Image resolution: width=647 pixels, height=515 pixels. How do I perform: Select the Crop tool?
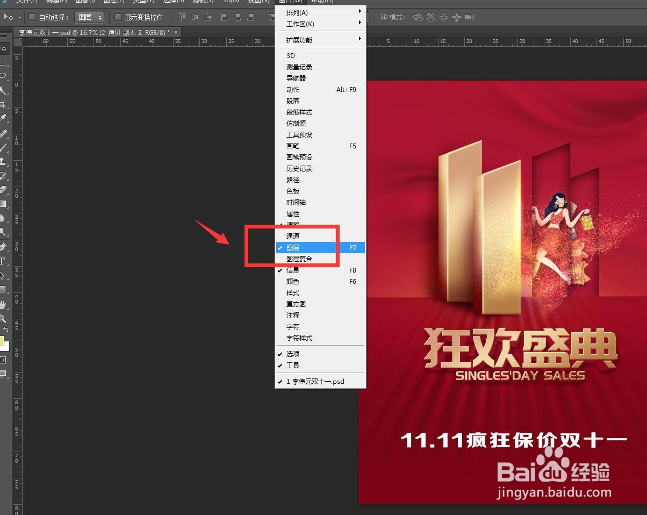3,103
